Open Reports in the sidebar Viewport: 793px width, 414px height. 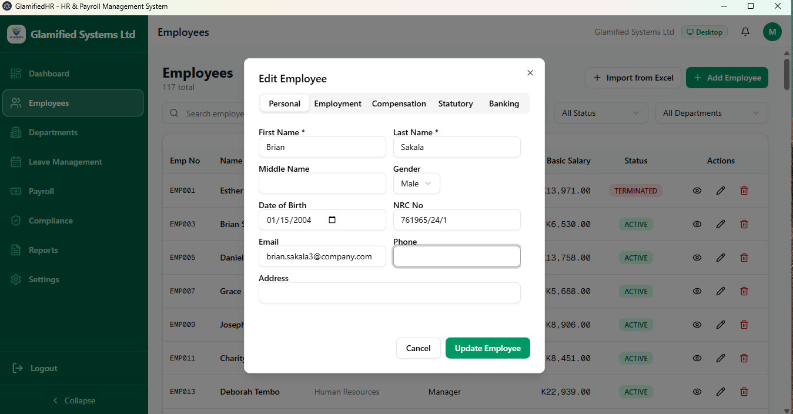[x=73, y=250]
